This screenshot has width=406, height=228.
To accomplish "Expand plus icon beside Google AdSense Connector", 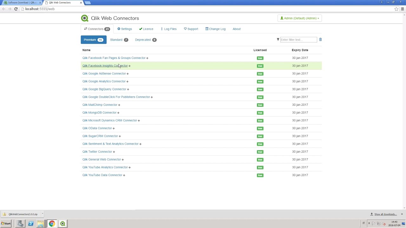I will tap(128, 74).
